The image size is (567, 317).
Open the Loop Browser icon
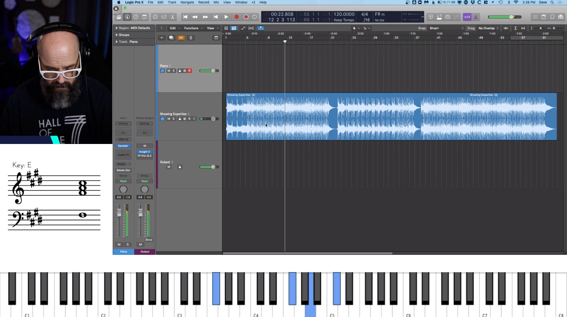[x=552, y=17]
